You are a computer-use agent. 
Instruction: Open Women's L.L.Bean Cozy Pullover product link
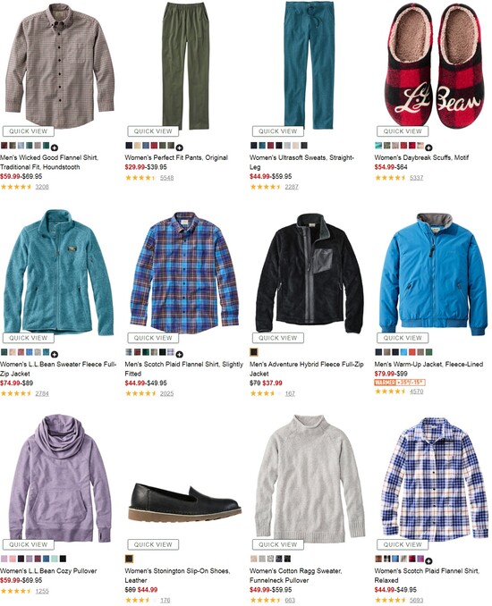pyautogui.click(x=48, y=571)
